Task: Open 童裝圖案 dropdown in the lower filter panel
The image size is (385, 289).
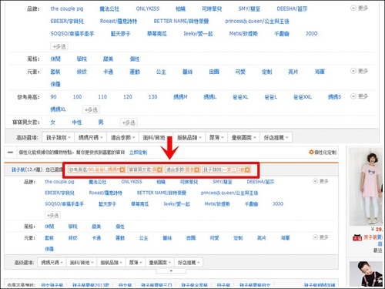Action: (159, 263)
